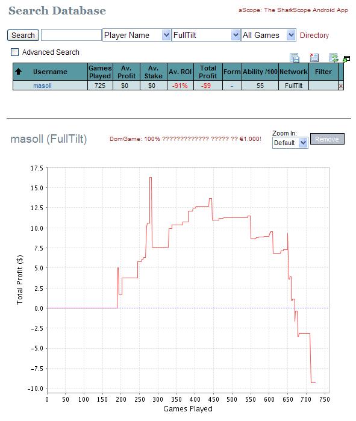Click the Search Database heading
This screenshot has height=421, width=356.
(x=57, y=11)
